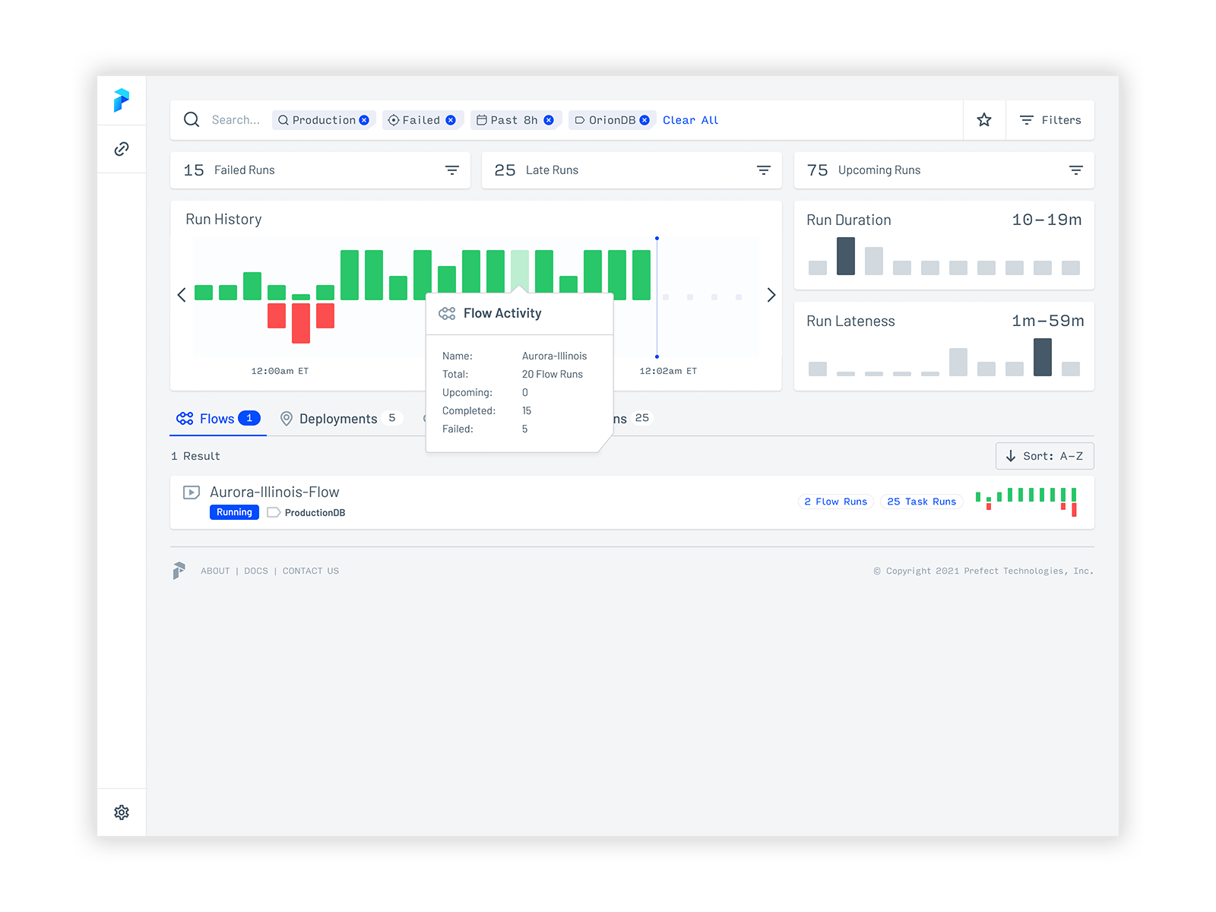The width and height of the screenshot is (1216, 912).
Task: Click the right chevron in Run History
Action: (771, 295)
